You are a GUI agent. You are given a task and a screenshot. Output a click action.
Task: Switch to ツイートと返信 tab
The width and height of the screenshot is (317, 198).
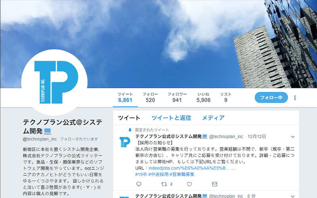[171, 118]
